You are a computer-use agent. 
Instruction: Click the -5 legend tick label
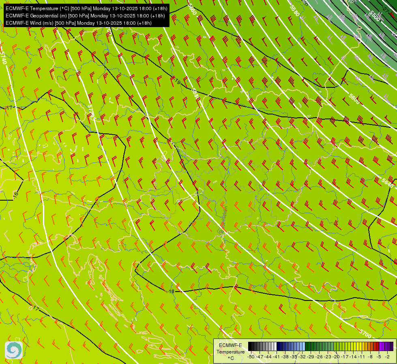pos(379,357)
